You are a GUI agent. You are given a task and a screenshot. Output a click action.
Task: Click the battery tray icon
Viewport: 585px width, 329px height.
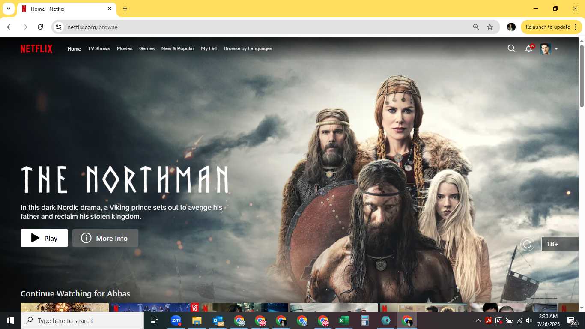click(x=509, y=320)
